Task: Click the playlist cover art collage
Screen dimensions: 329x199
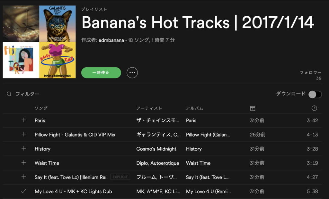Action: pyautogui.click(x=39, y=42)
